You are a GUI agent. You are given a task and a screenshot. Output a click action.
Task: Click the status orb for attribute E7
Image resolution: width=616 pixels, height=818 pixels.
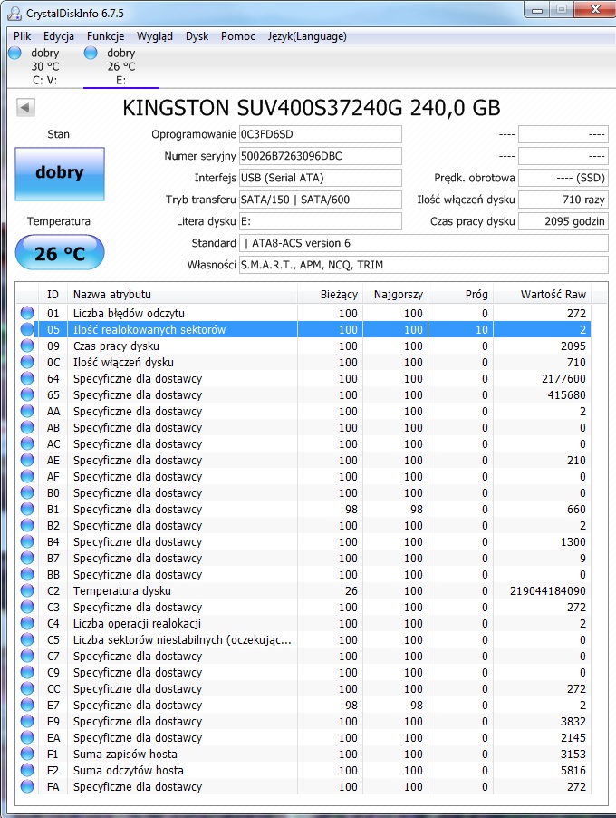coord(27,705)
